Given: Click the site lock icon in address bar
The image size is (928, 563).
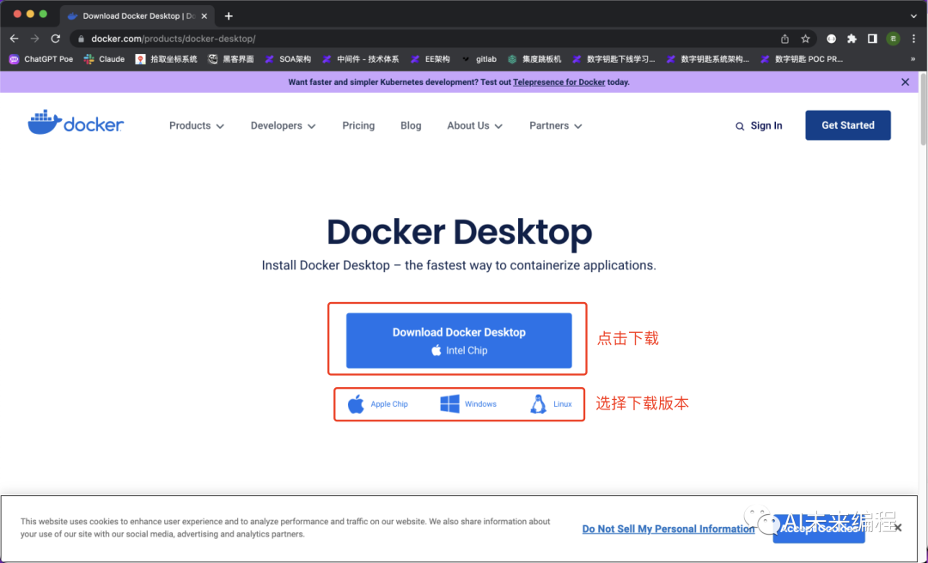Looking at the screenshot, I should [x=81, y=39].
